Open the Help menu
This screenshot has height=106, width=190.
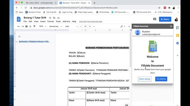click(74, 21)
